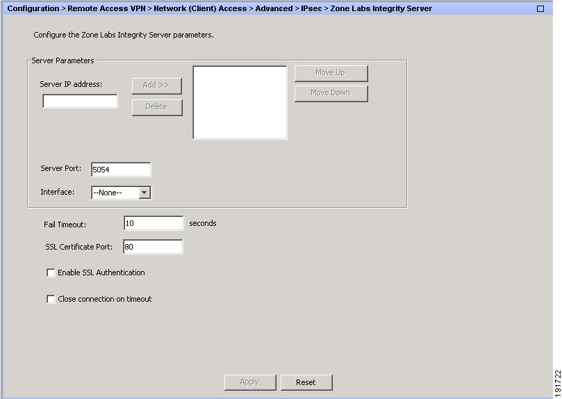Click the Apply button
Screen dimensions: 562x399
pyautogui.click(x=250, y=382)
